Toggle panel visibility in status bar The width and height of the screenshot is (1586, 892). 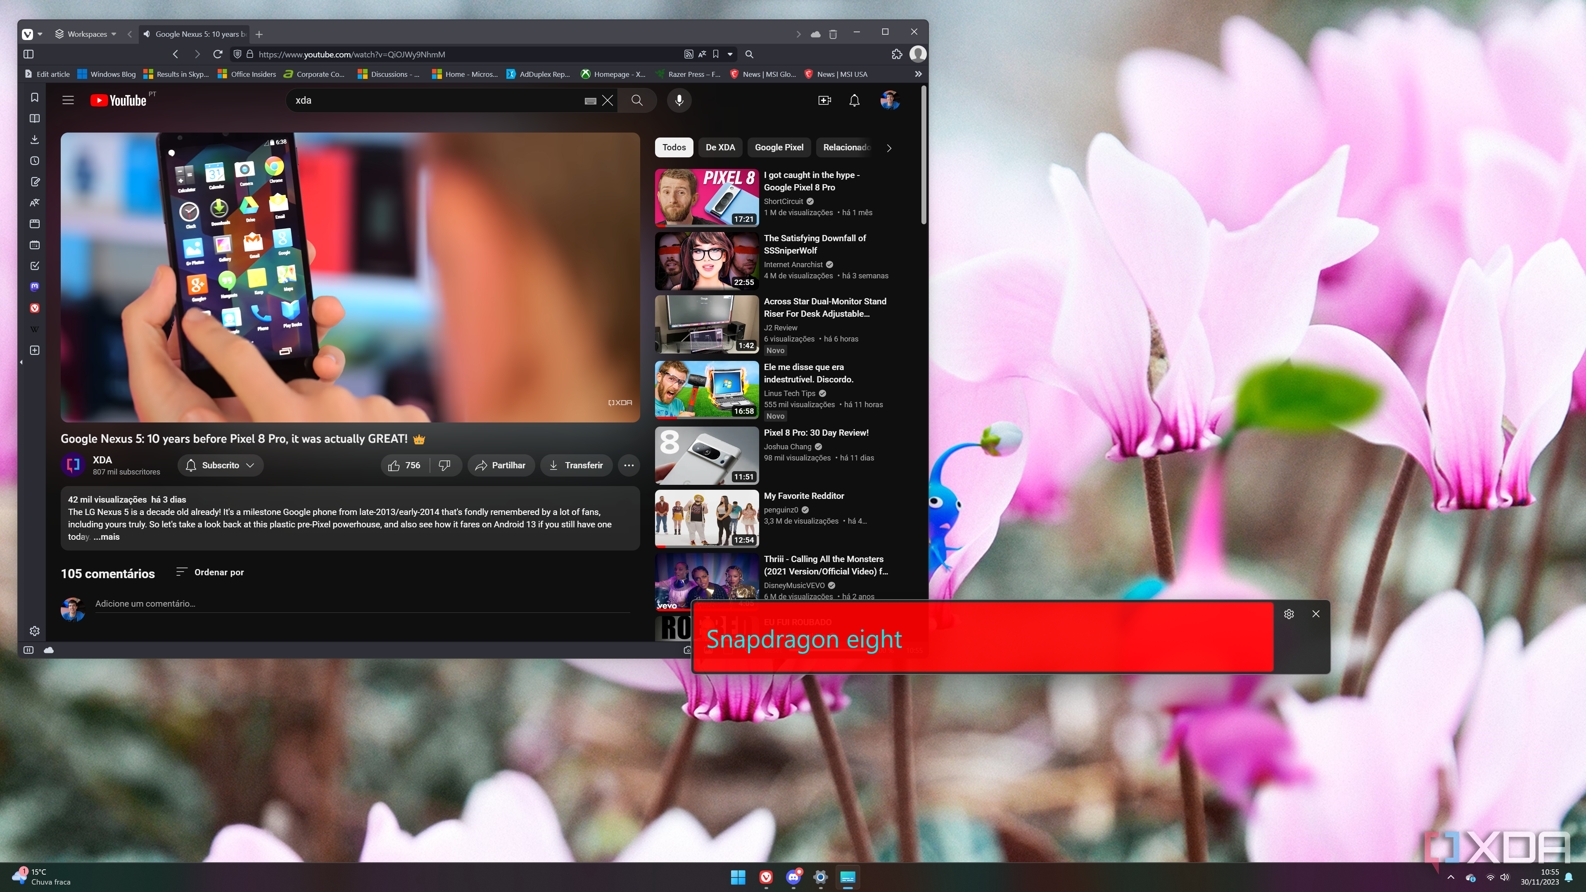coord(28,650)
